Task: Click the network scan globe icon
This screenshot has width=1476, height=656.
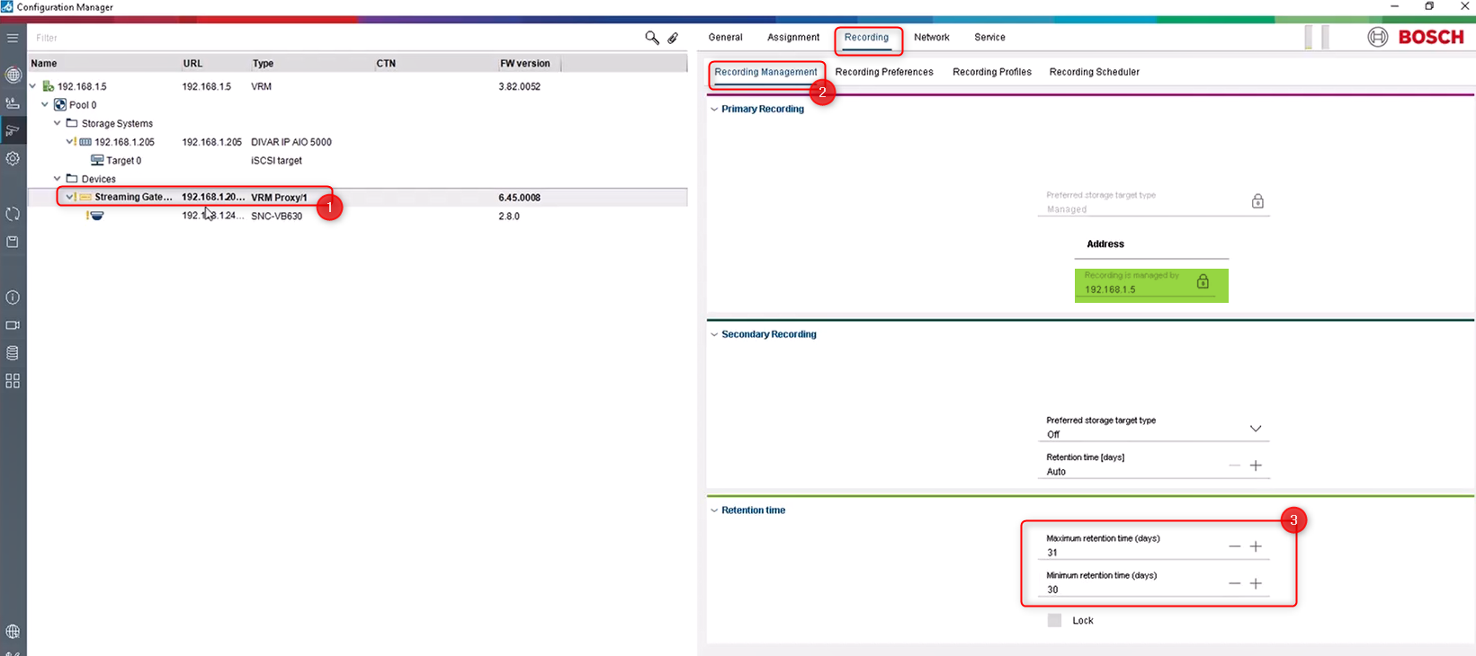Action: (13, 75)
